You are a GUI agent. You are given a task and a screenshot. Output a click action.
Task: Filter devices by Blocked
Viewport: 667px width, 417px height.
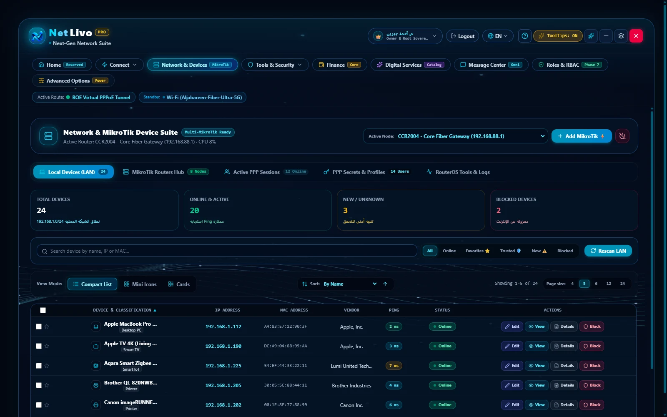pos(565,251)
